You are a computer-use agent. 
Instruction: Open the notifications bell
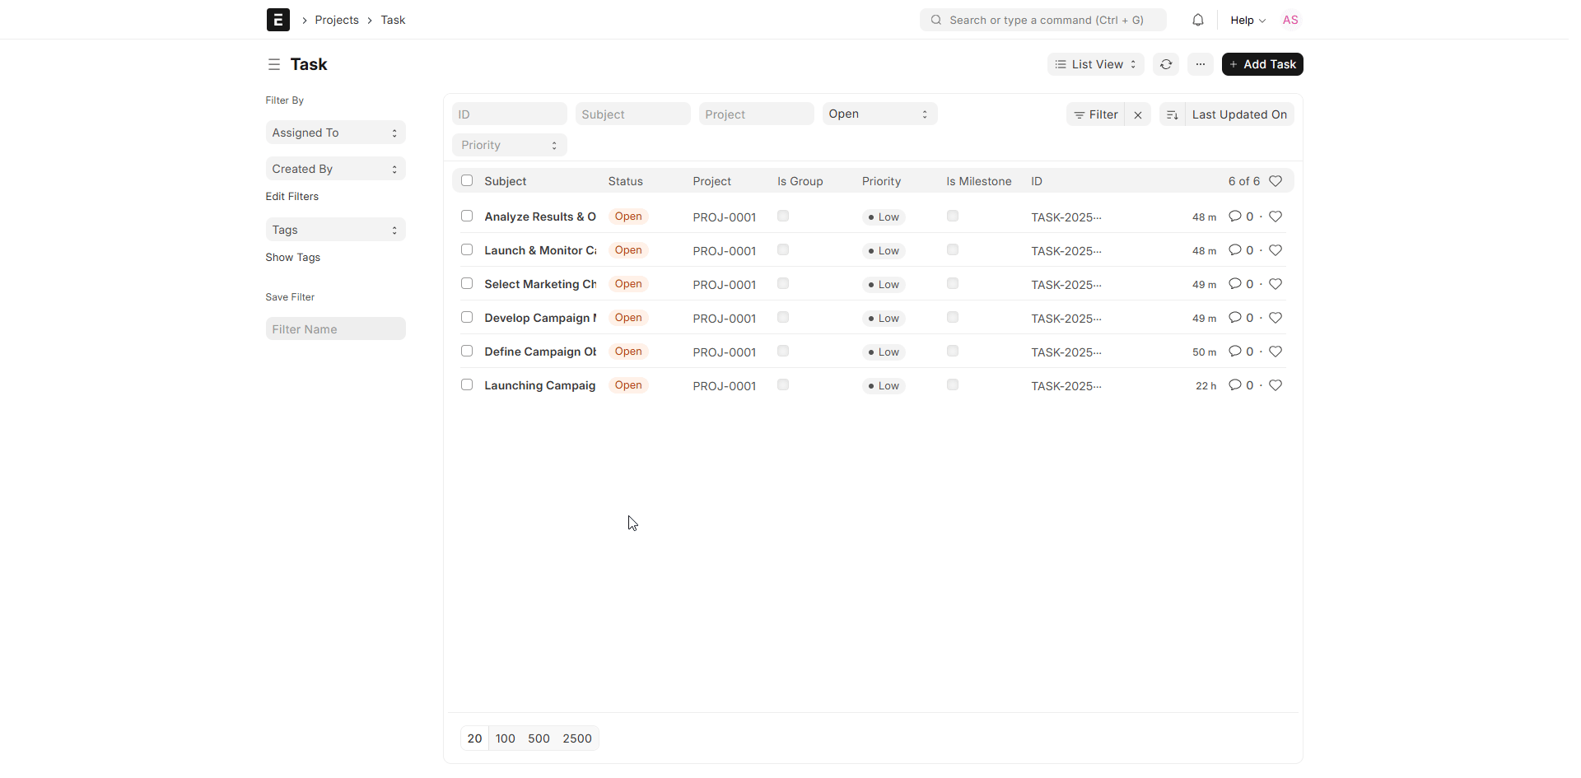click(1197, 20)
